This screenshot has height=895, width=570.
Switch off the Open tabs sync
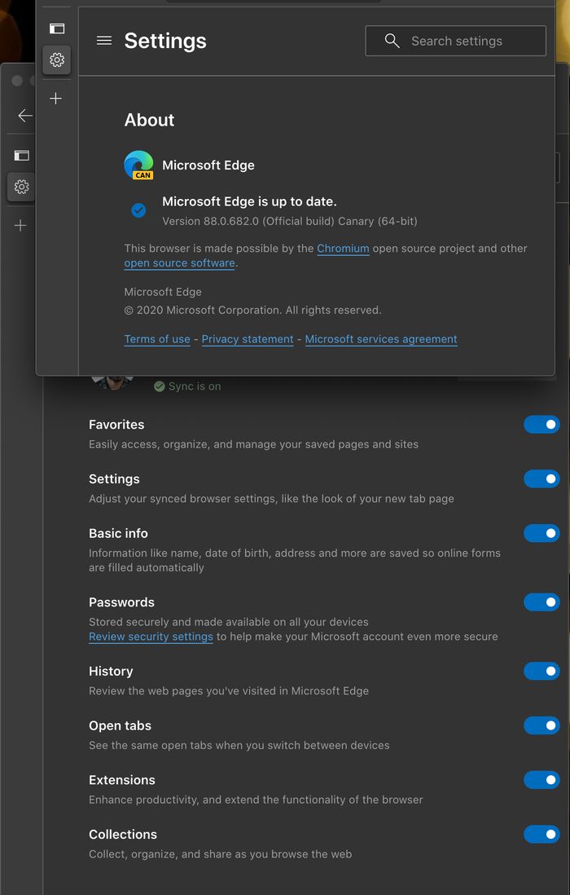point(541,725)
